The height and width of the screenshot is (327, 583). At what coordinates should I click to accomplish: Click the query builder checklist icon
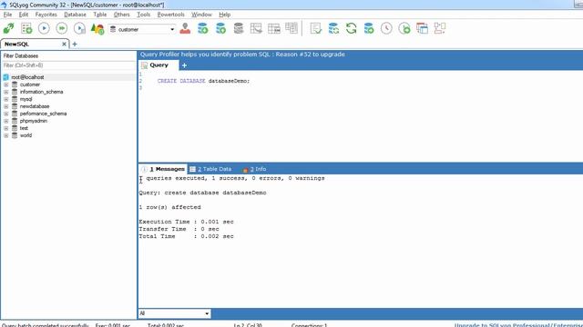coord(316,28)
